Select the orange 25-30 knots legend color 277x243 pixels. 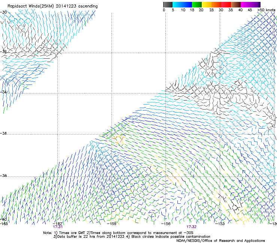[x=216, y=4]
